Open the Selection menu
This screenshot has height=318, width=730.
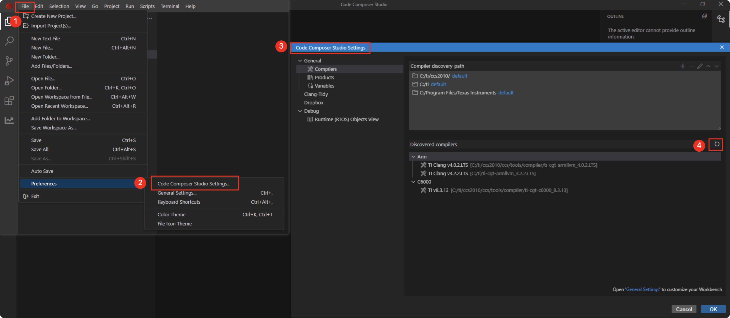coord(59,6)
